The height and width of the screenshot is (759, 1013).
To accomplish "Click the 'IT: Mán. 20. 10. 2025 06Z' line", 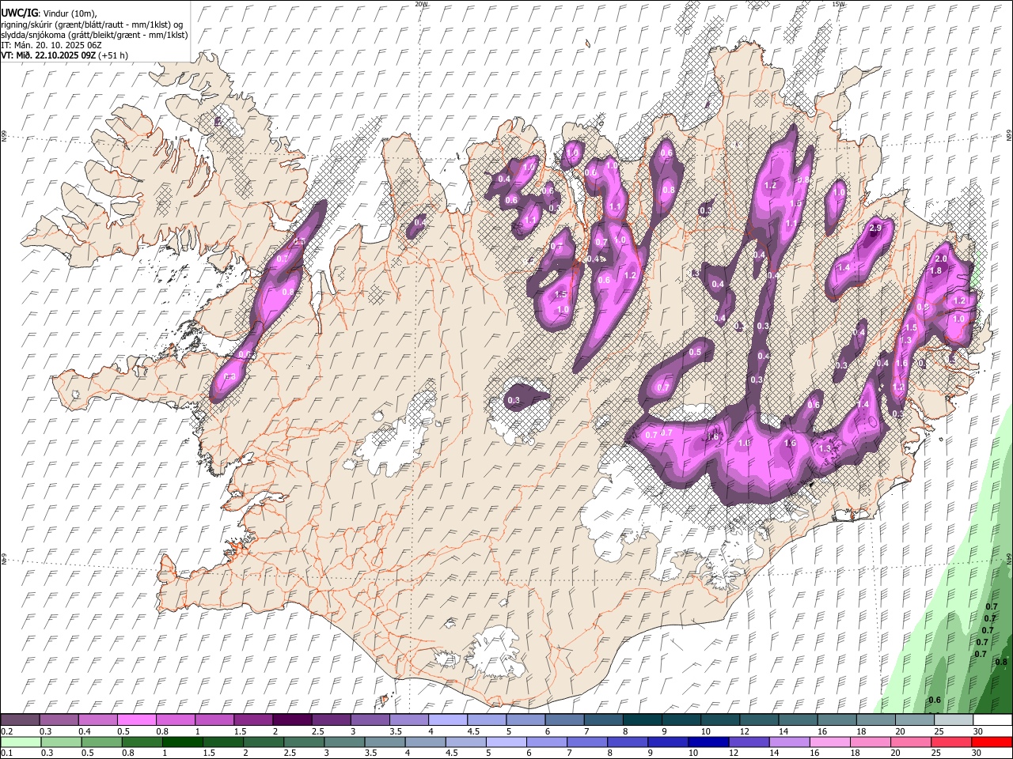I will click(x=51, y=45).
